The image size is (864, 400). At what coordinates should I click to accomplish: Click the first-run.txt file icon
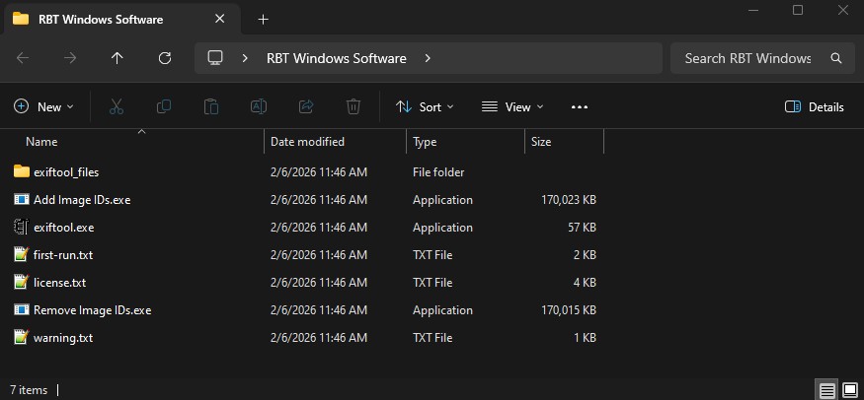pyautogui.click(x=22, y=254)
